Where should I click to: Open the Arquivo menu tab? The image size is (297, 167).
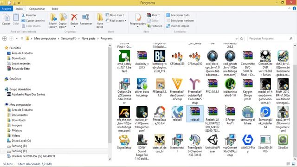(6, 9)
